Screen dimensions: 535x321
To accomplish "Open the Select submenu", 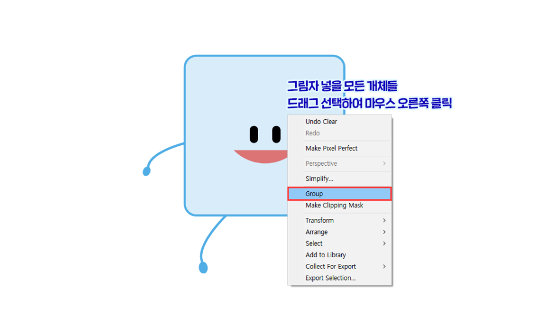I will pyautogui.click(x=339, y=243).
